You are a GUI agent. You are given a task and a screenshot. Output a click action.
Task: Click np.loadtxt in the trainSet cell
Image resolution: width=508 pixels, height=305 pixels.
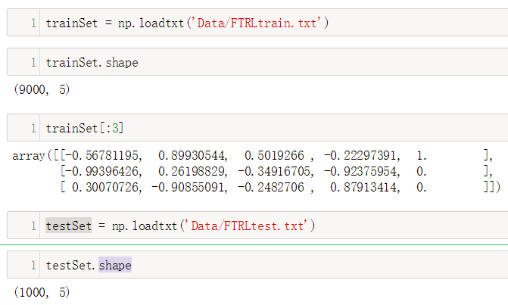click(x=151, y=23)
